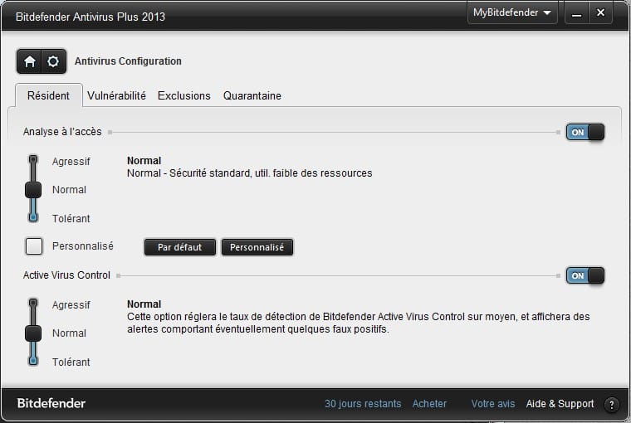Click the Par défaut button
This screenshot has height=423, width=631.
pos(180,247)
